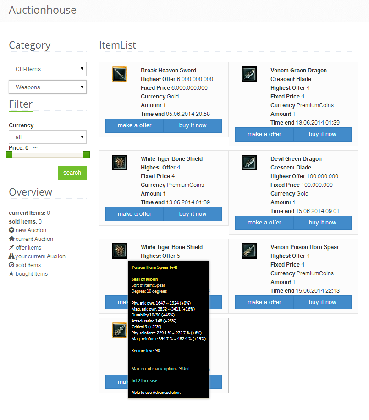The width and height of the screenshot is (369, 420).
Task: Click the green search button
Action: pos(72,173)
